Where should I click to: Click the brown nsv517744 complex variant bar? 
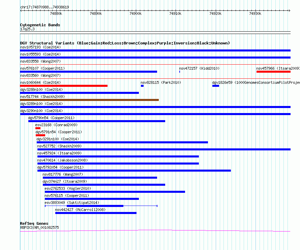pyautogui.click(x=89, y=100)
